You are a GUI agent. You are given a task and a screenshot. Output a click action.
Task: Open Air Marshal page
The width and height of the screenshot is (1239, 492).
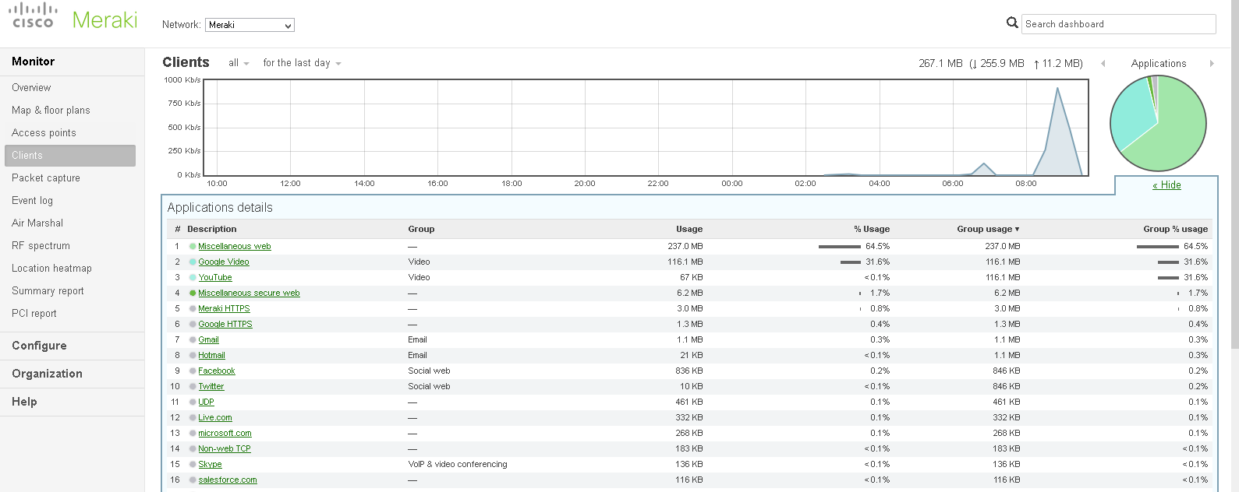click(x=37, y=223)
